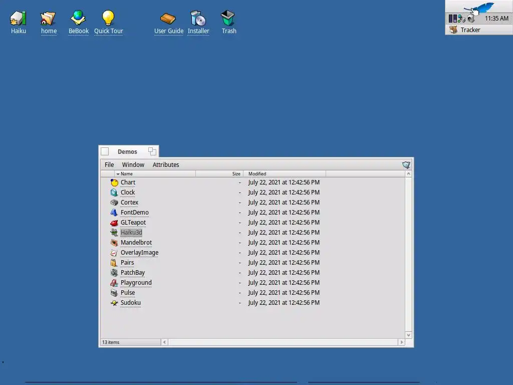Select the Installer desktop icon
The height and width of the screenshot is (385, 513).
[198, 18]
